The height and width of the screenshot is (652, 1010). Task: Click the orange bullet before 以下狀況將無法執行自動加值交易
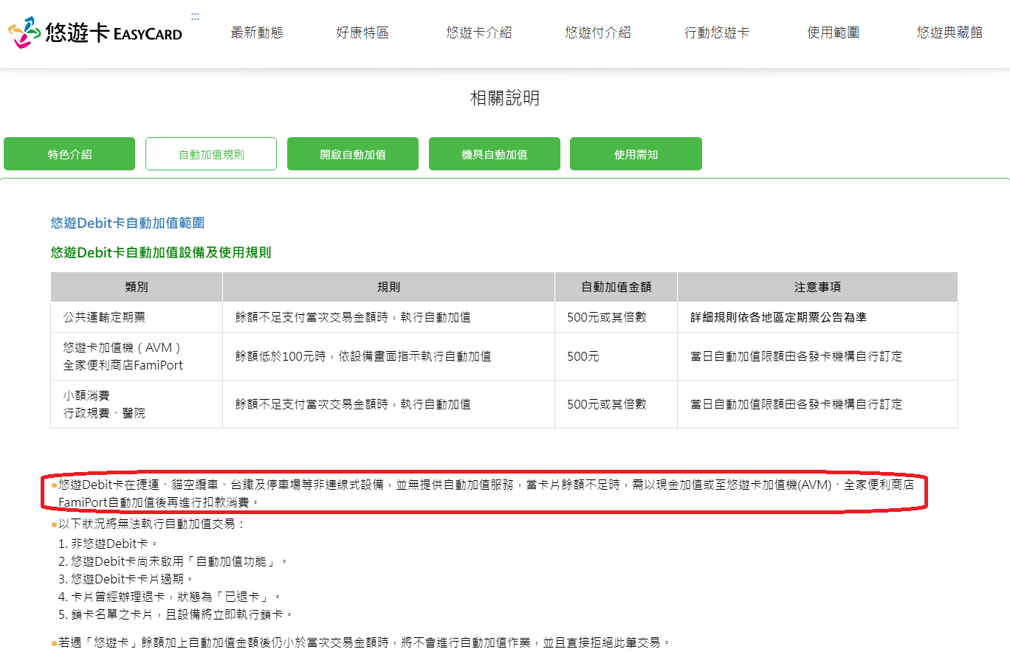(54, 524)
